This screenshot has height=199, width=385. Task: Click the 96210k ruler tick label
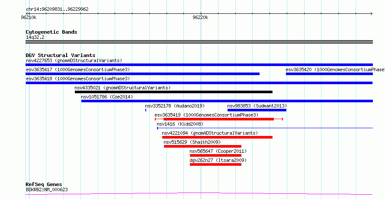click(29, 17)
